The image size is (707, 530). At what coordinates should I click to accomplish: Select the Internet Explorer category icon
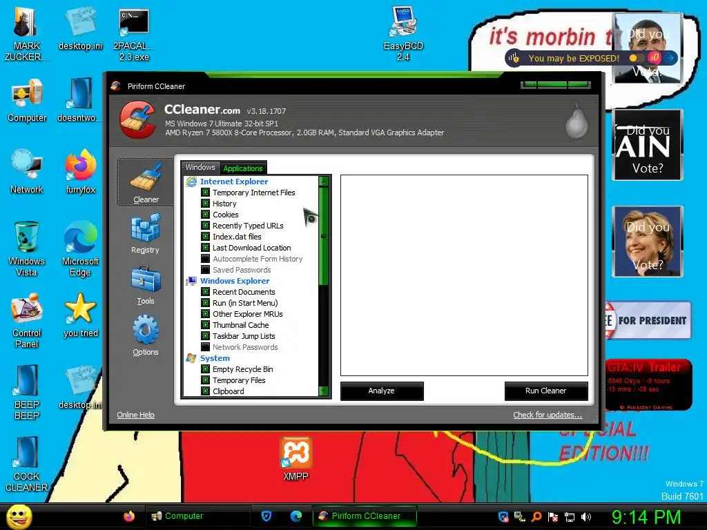(192, 181)
